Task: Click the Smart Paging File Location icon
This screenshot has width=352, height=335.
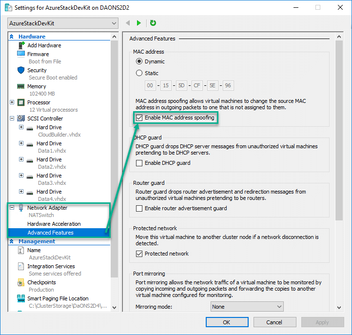Action: click(x=21, y=298)
